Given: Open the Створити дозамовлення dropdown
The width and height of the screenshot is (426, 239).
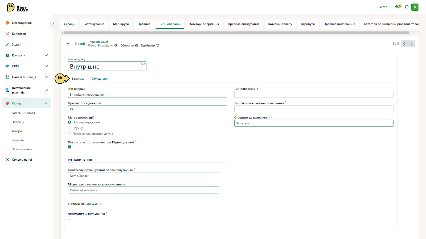Looking at the screenshot, I should click(314, 123).
